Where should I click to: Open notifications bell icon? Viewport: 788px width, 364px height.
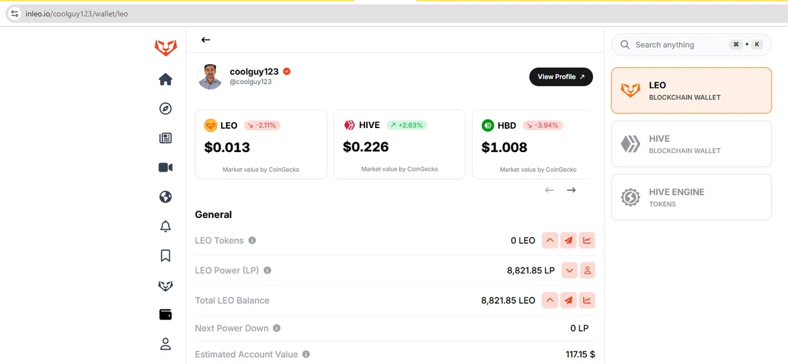166,226
